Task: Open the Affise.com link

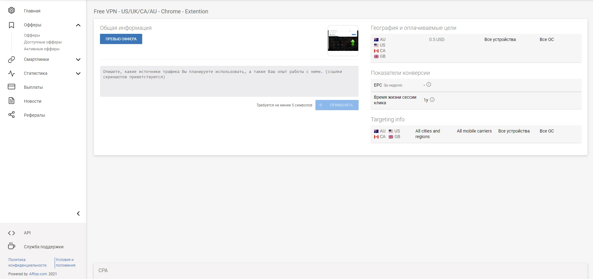Action: (x=38, y=274)
